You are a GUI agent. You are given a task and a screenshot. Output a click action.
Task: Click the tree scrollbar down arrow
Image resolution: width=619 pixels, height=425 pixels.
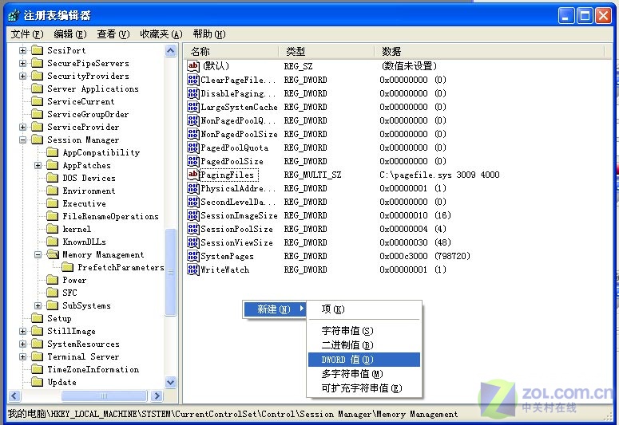coord(171,382)
